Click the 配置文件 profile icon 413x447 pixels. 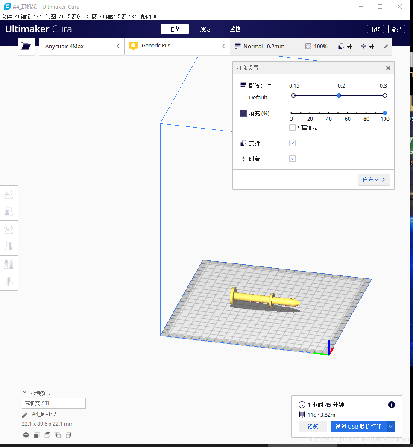point(243,85)
